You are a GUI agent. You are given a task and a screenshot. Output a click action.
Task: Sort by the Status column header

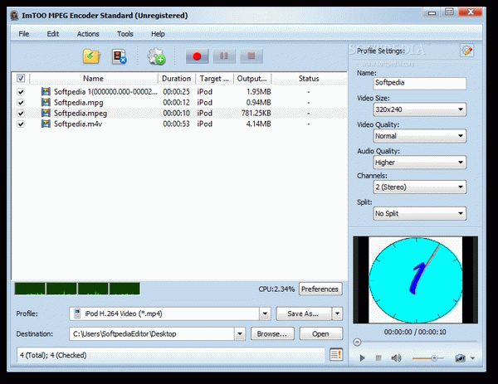click(309, 79)
